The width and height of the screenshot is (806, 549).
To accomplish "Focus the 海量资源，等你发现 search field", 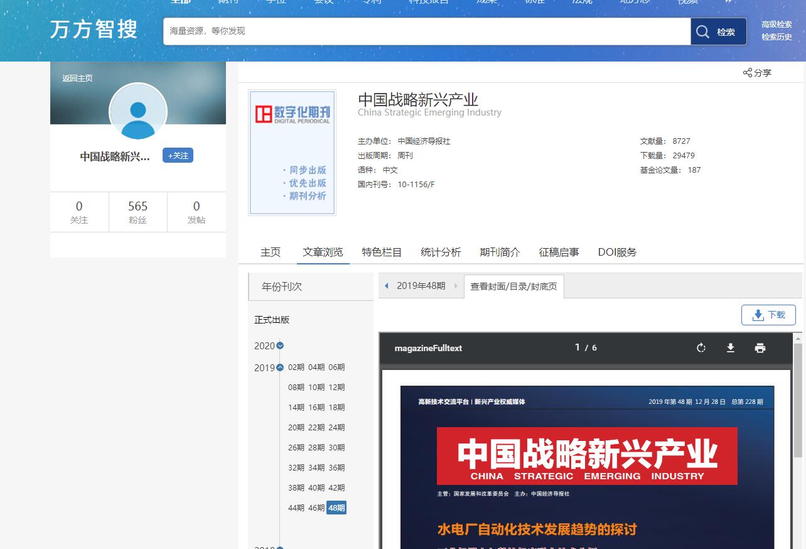I will pos(427,31).
